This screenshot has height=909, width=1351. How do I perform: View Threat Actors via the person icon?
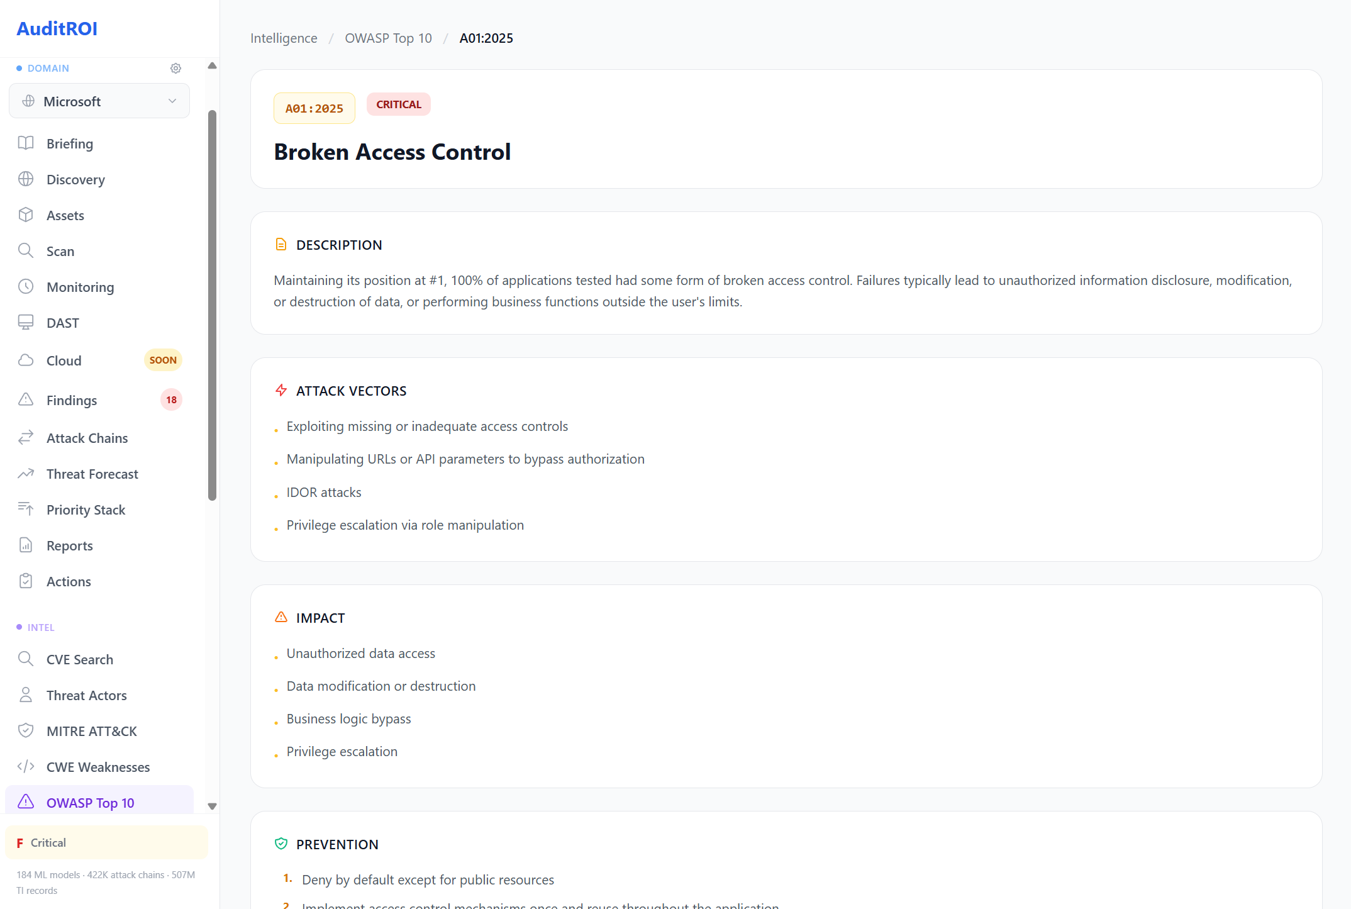[26, 694]
